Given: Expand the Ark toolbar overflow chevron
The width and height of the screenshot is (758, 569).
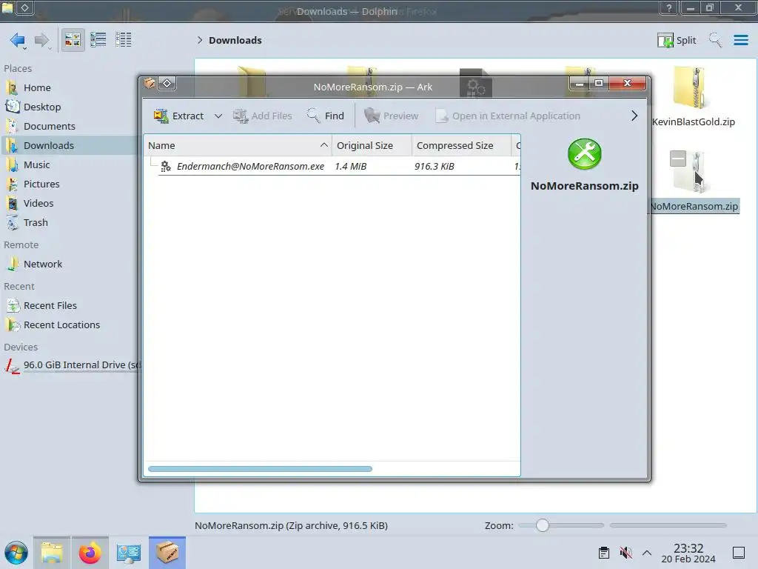Looking at the screenshot, I should 634,116.
